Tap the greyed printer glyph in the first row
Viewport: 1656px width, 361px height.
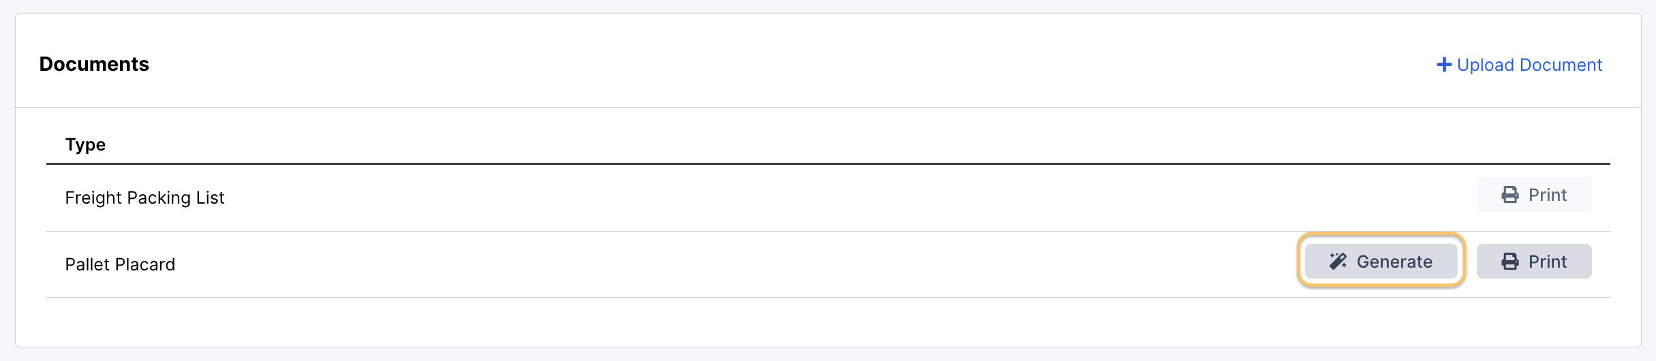[x=1510, y=195]
